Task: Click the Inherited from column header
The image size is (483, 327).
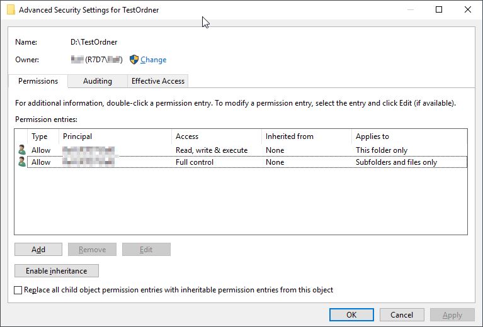Action: pos(306,136)
